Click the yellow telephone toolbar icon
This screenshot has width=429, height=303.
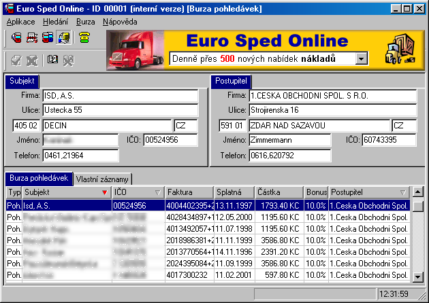(x=84, y=37)
